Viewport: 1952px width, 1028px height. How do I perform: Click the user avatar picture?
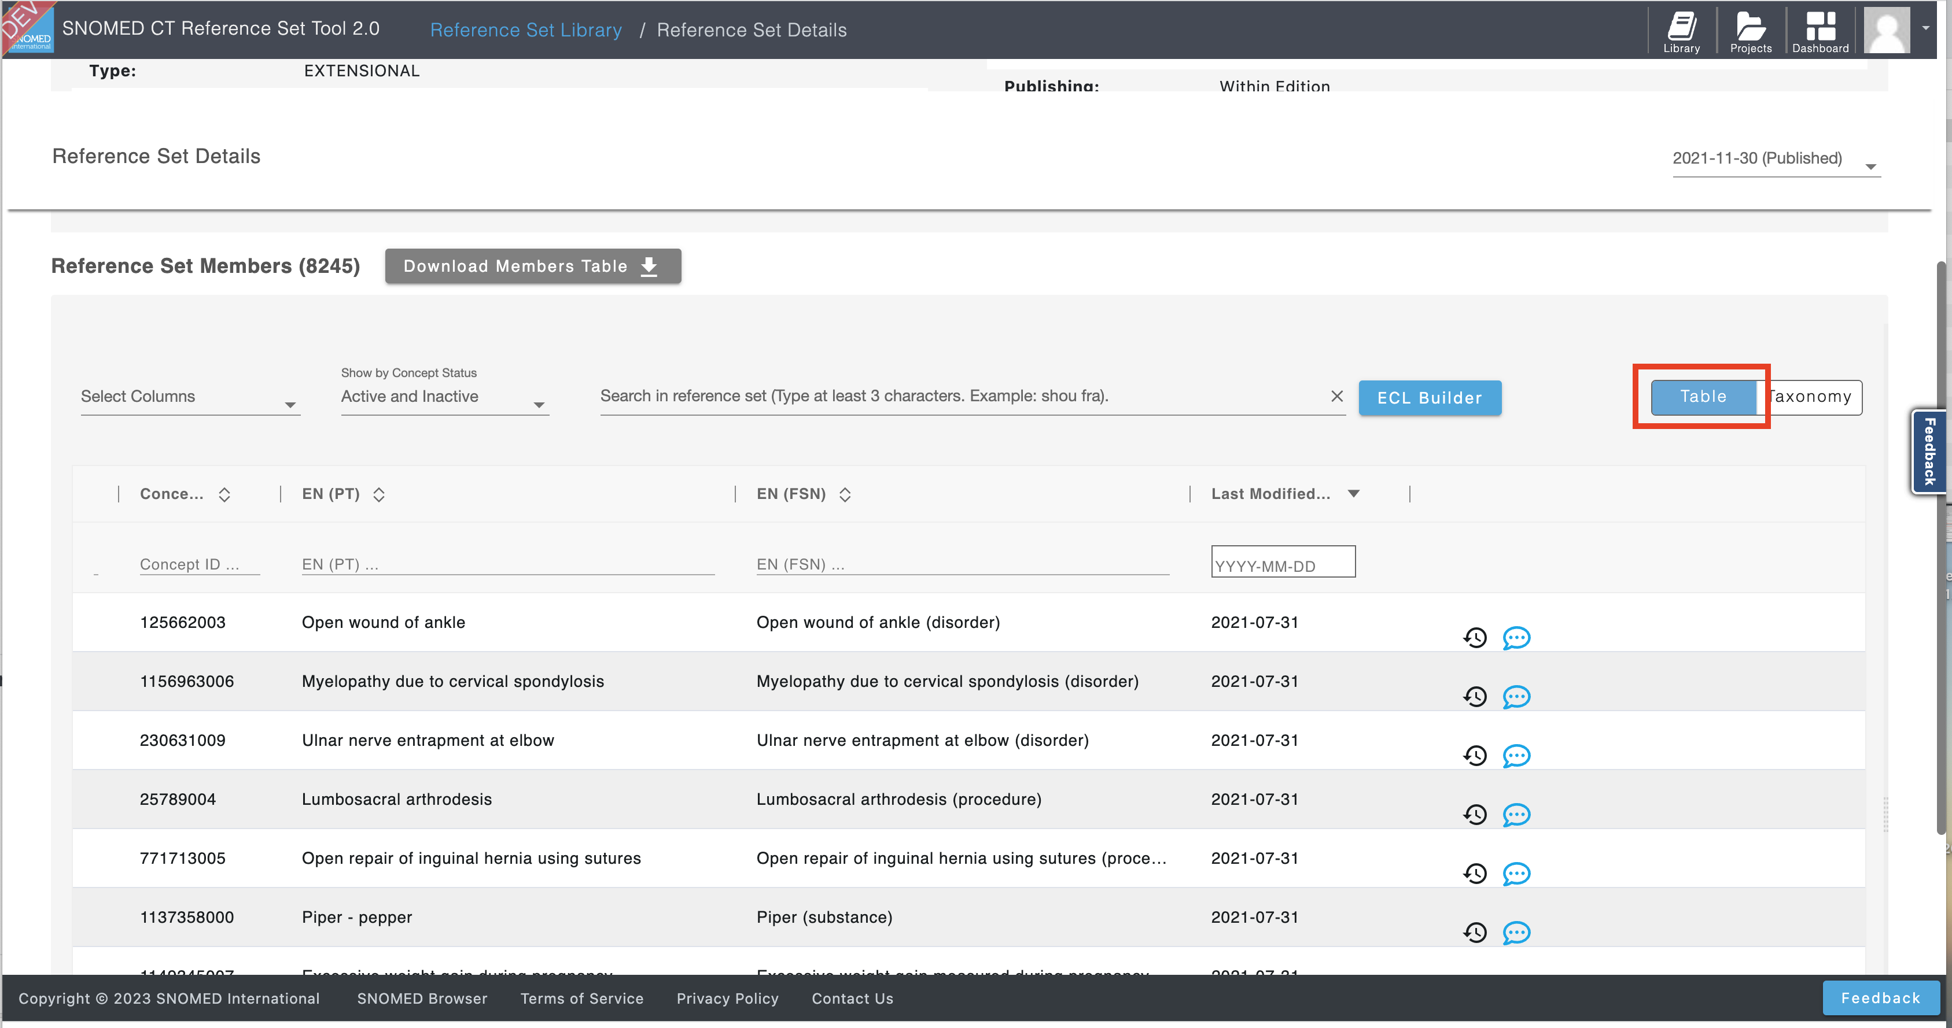1886,30
